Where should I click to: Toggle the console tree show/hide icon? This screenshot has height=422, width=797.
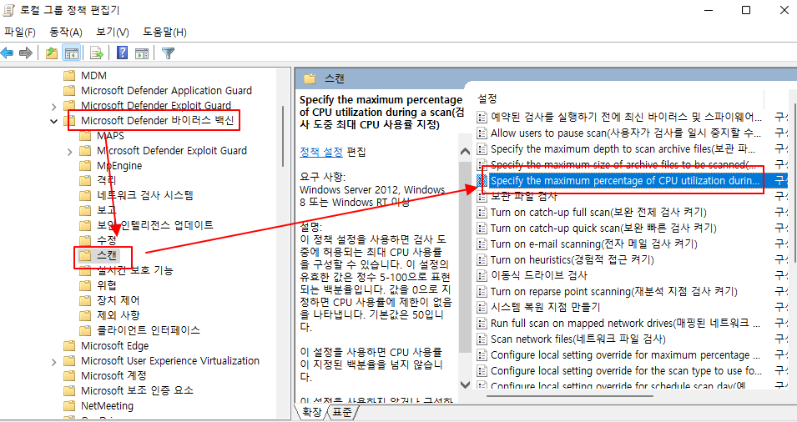point(72,53)
